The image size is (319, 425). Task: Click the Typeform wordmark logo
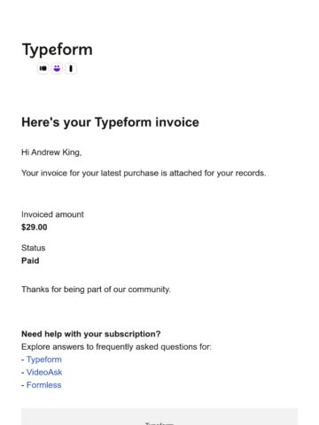[x=58, y=50]
